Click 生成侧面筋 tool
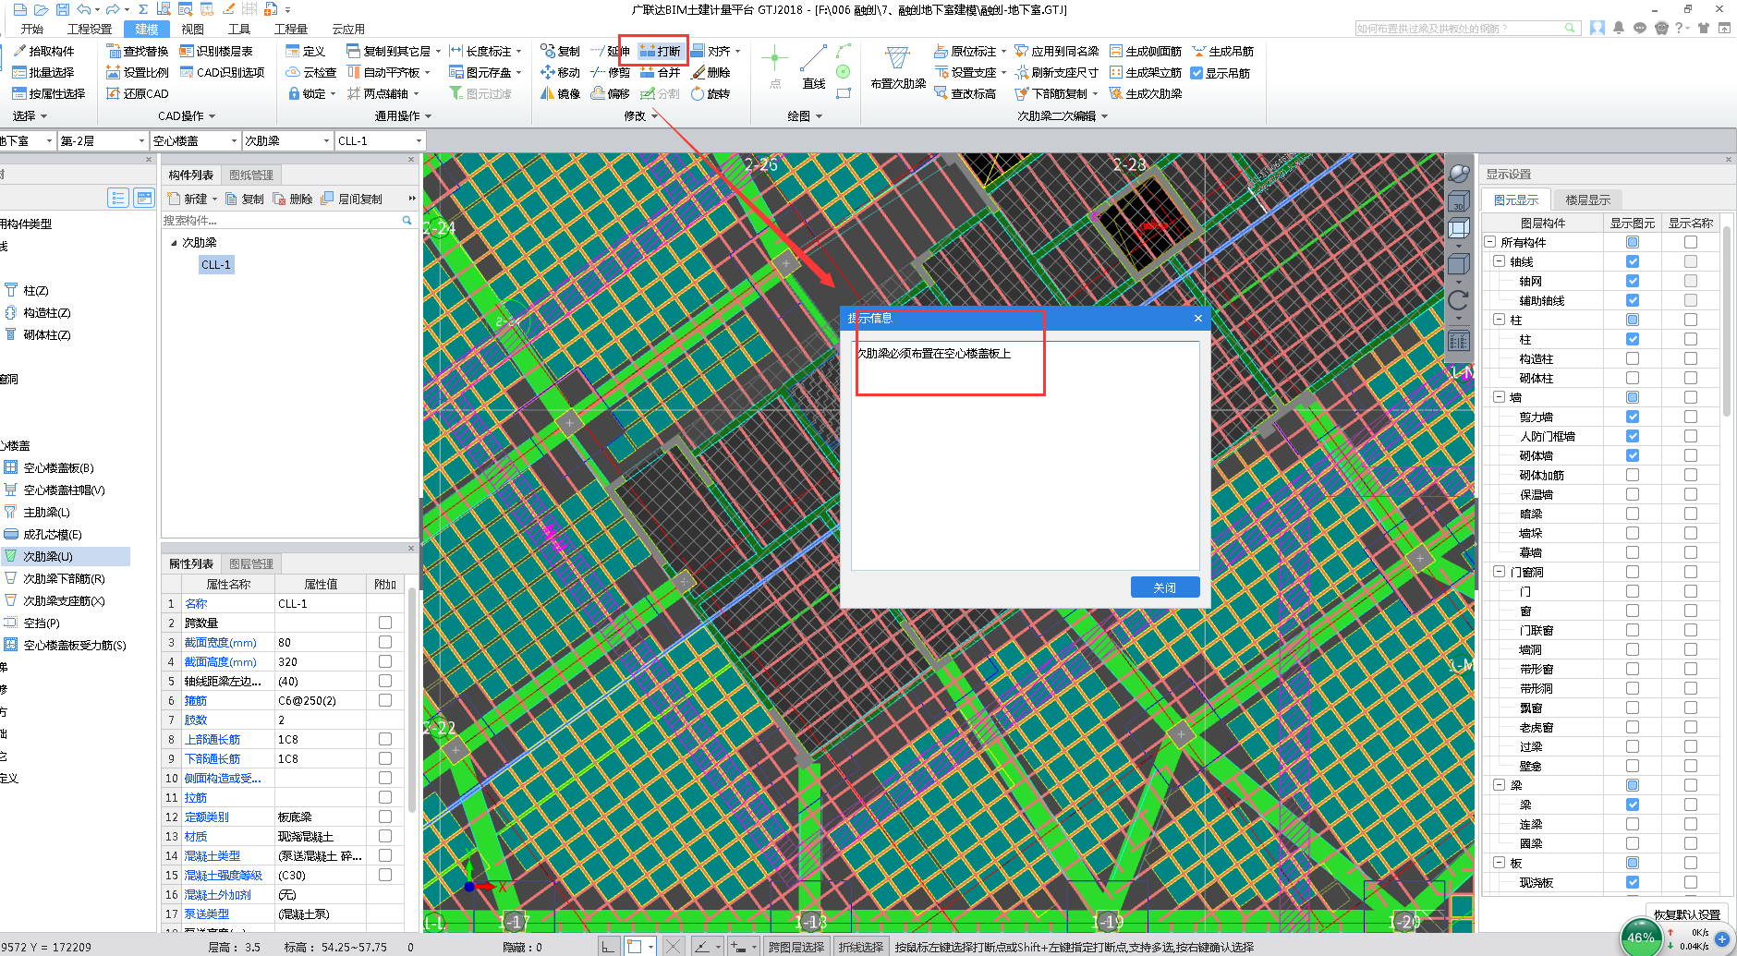 (1146, 51)
